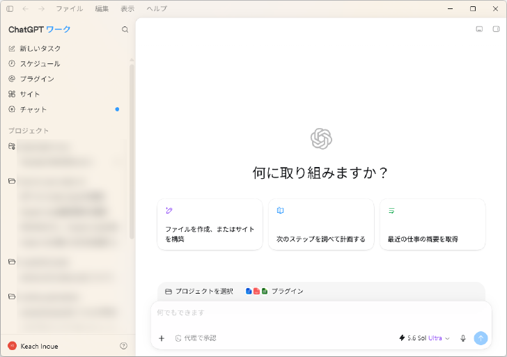Click the sidebar vertical scrollbar
Viewport: 507px width, 357px height.
click(x=132, y=152)
